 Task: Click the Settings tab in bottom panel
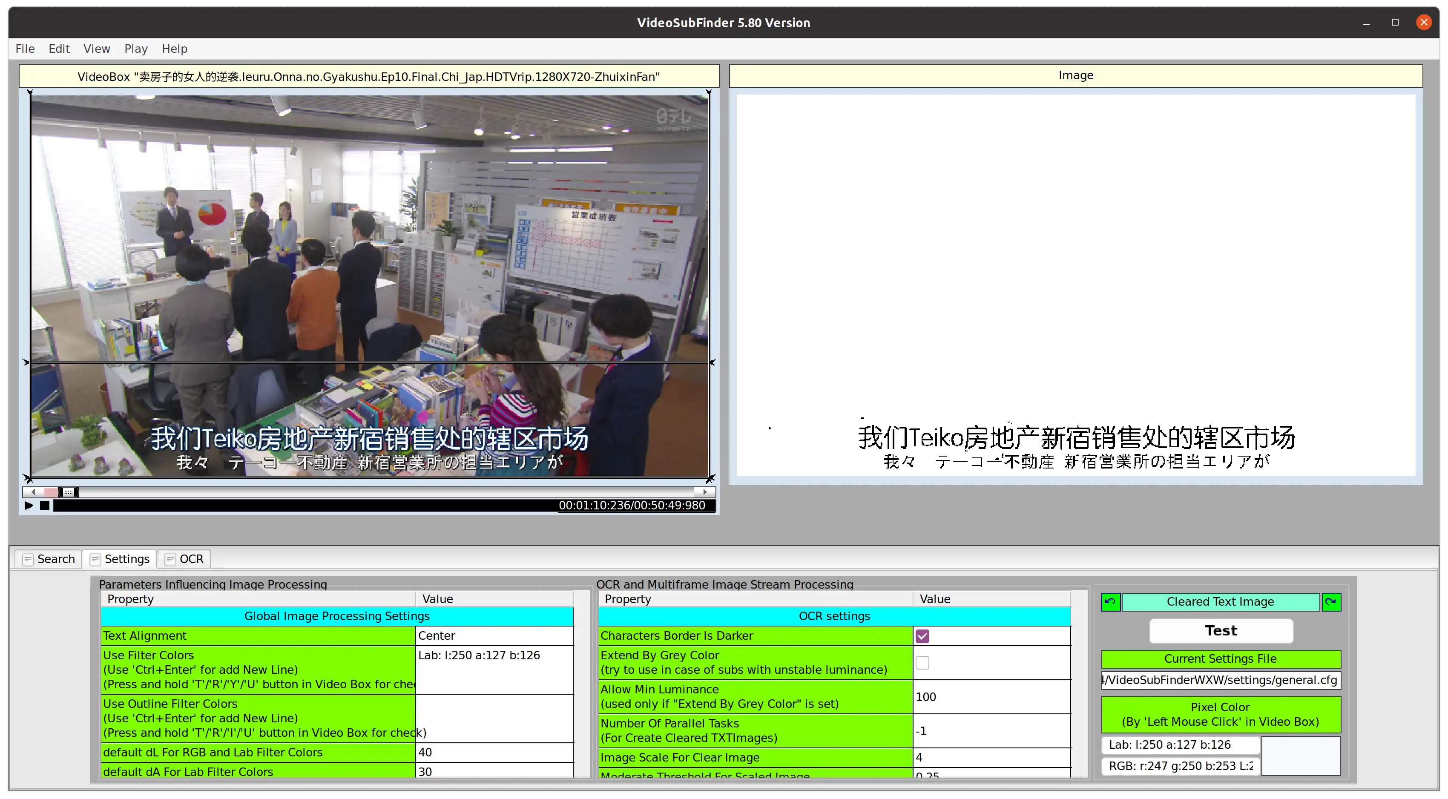pyautogui.click(x=121, y=559)
